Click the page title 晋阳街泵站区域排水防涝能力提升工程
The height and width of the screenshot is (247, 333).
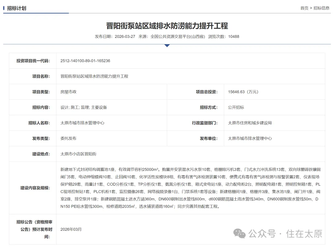[167, 26]
